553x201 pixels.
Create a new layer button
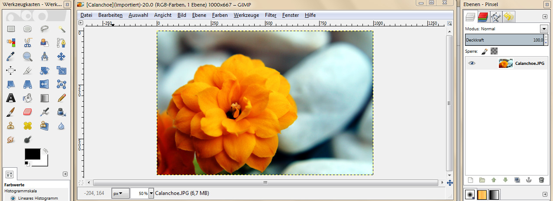click(470, 180)
